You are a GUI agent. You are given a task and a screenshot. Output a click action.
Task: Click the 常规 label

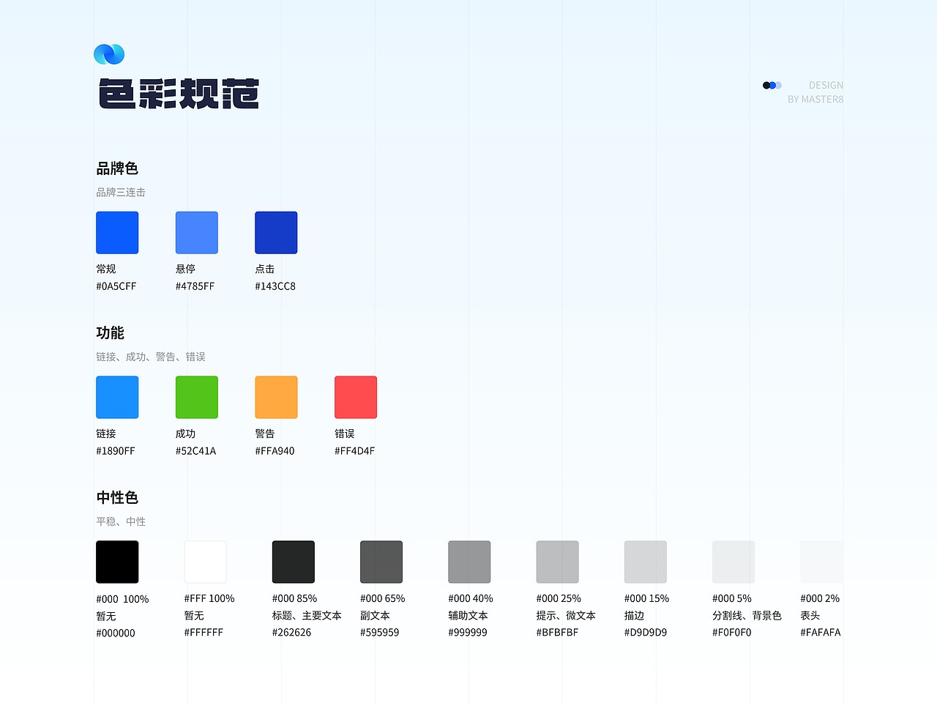(106, 269)
